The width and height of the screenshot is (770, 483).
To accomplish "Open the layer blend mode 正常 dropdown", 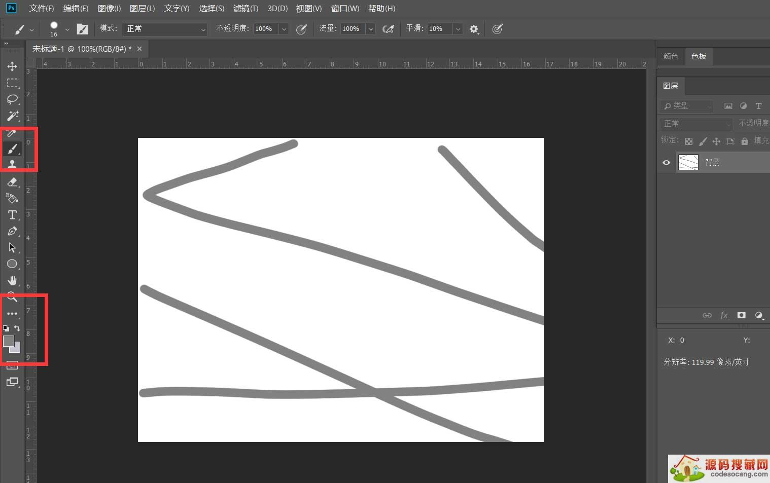I will (696, 124).
